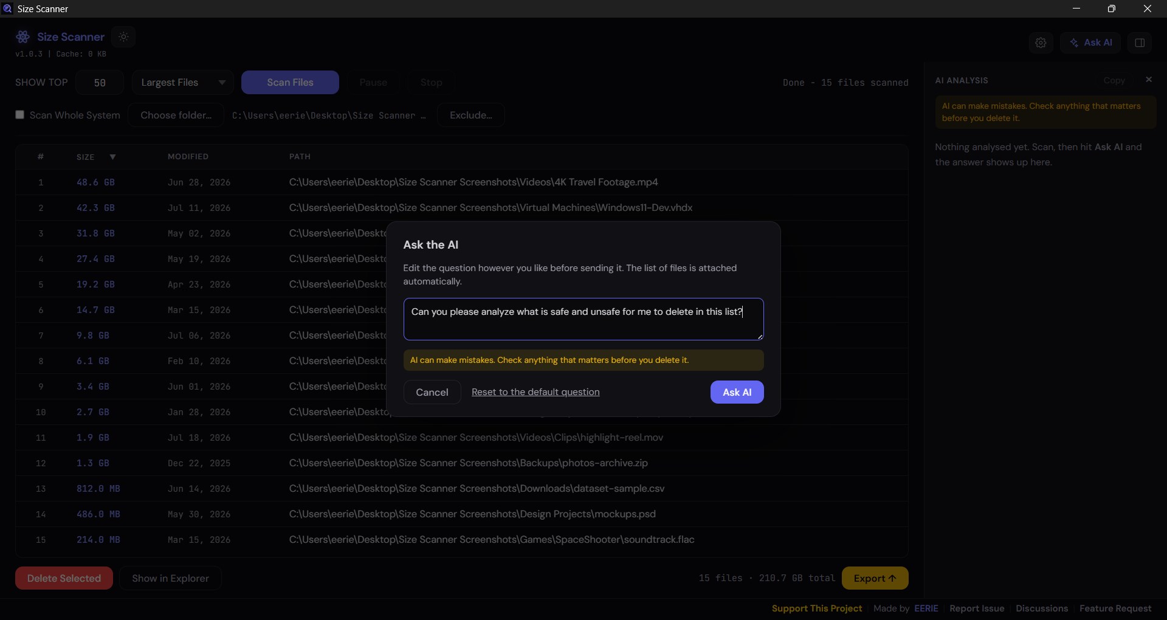Click the PATH column header
Screen dimensions: 1167x620
(x=300, y=157)
